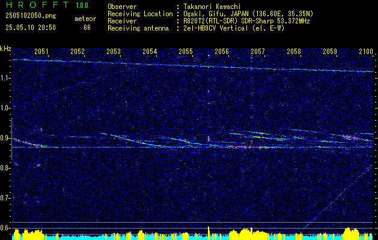Click the Receiver label
Screen dimensions: 378x240
pos(122,21)
